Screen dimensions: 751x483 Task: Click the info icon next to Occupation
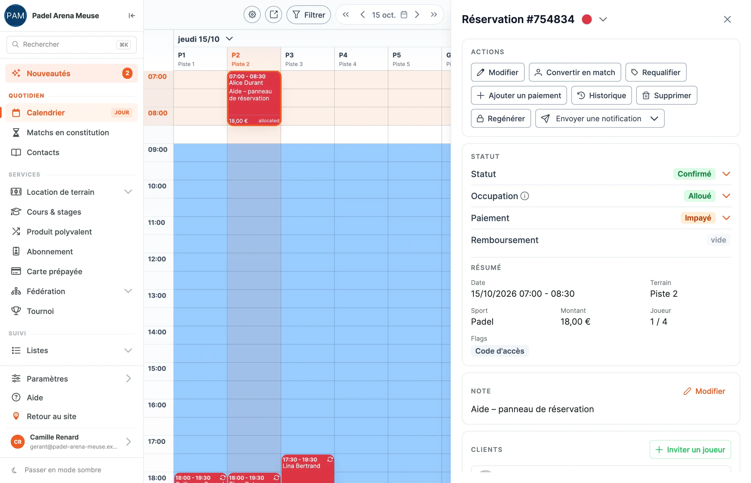[x=524, y=196]
